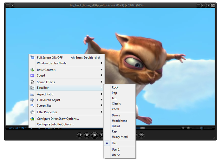Click the volume slider knob
Screen dimensions: 222x162
coord(202,128)
